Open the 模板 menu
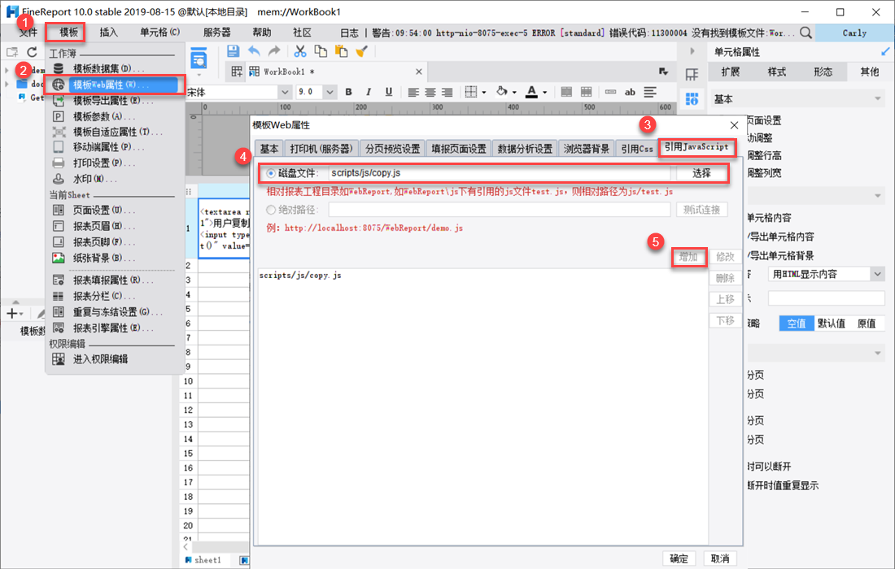This screenshot has width=895, height=569. 68,33
